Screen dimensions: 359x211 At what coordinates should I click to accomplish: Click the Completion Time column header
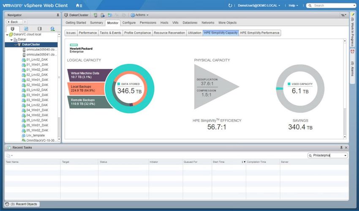(263, 162)
